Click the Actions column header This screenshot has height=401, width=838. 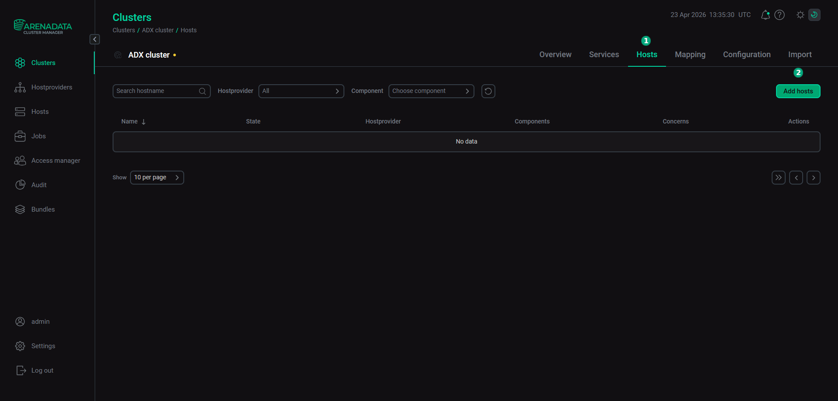coord(799,121)
